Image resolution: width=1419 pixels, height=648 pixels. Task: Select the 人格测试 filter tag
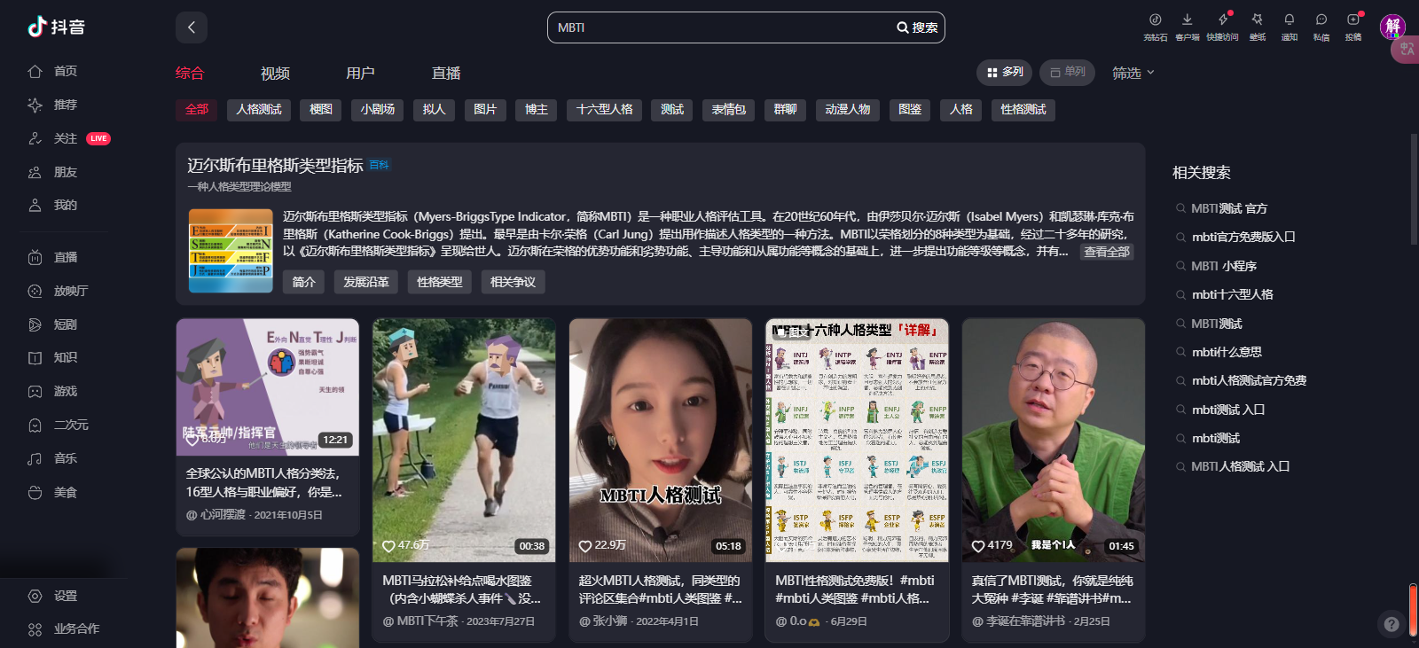[x=259, y=109]
